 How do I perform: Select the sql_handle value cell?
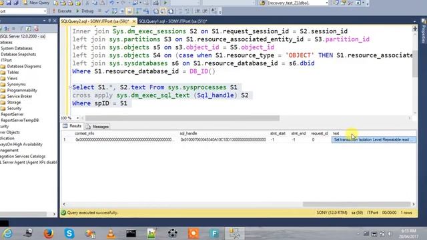(x=223, y=139)
